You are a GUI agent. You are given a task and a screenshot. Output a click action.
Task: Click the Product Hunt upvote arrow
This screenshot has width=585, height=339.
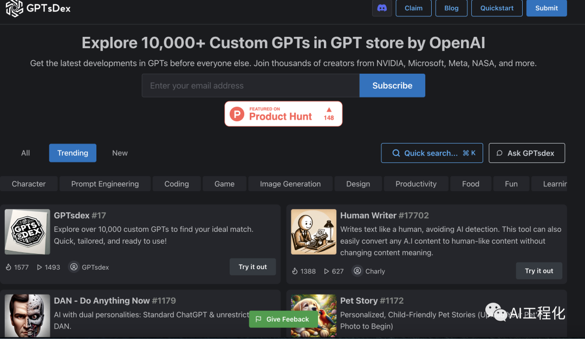(329, 109)
